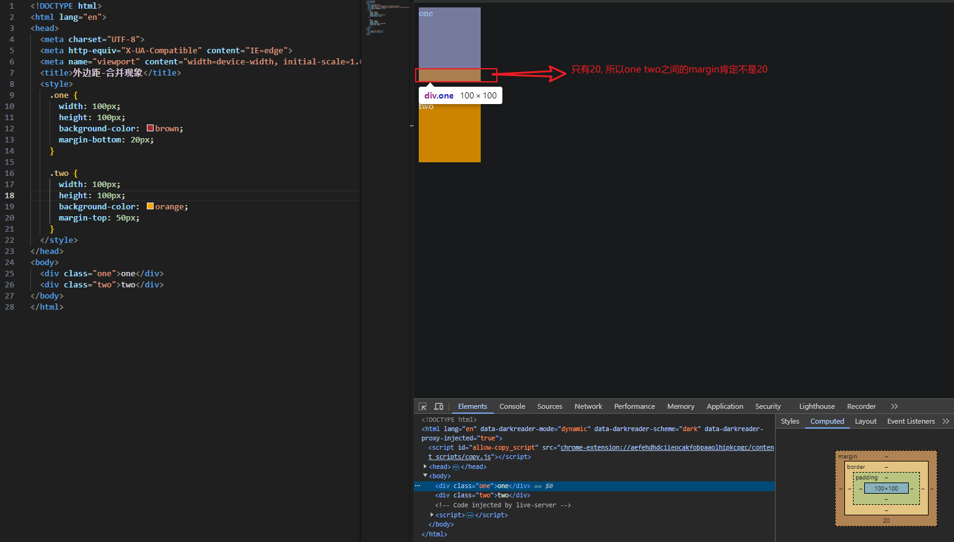Collapse the body node triangle
The height and width of the screenshot is (542, 954).
coord(425,476)
